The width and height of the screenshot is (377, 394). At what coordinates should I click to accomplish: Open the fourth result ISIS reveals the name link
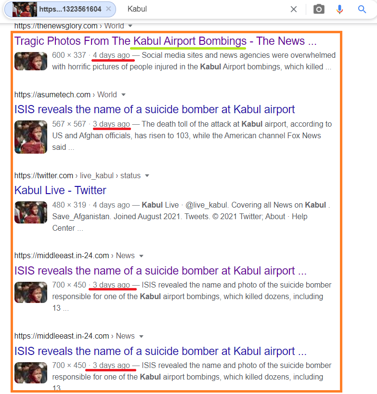click(160, 271)
